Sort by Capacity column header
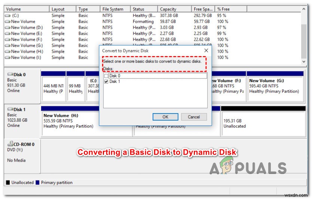The height and width of the screenshot is (199, 312). click(x=175, y=9)
